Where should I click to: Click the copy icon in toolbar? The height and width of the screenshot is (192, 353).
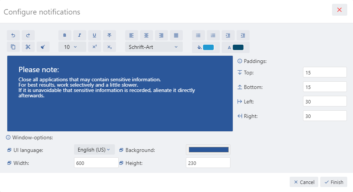click(13, 47)
